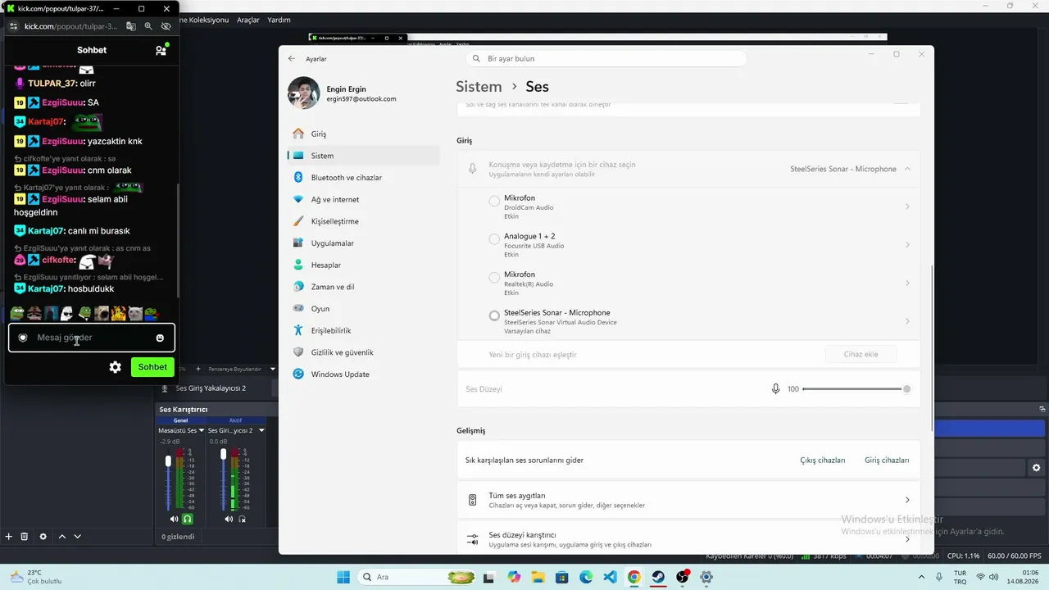Screen dimensions: 1049x590
Task: Select Realtek(R) Audio Mikrofon radio button
Action: pos(494,278)
